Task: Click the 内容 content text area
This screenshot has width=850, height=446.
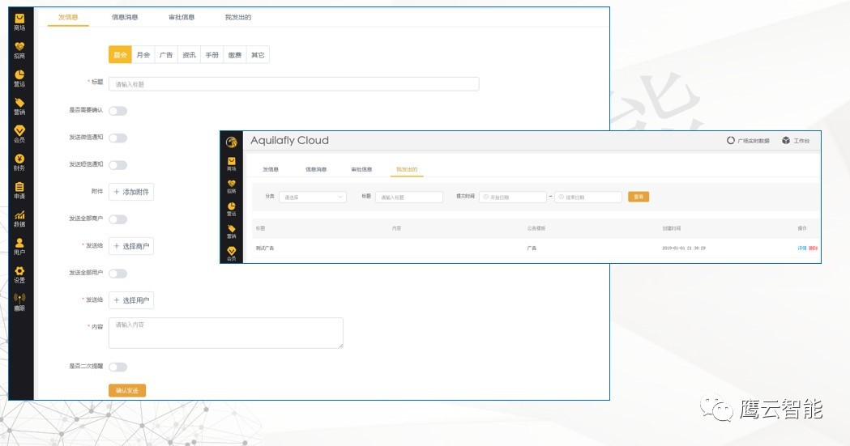Action: [x=226, y=333]
